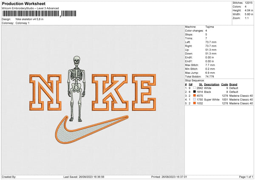Click the EndX value 0.00 in
Image resolution: width=255 pixels, height=180 pixels.
point(210,57)
